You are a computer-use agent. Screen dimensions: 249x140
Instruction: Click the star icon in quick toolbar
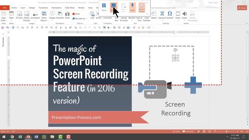pos(109,28)
